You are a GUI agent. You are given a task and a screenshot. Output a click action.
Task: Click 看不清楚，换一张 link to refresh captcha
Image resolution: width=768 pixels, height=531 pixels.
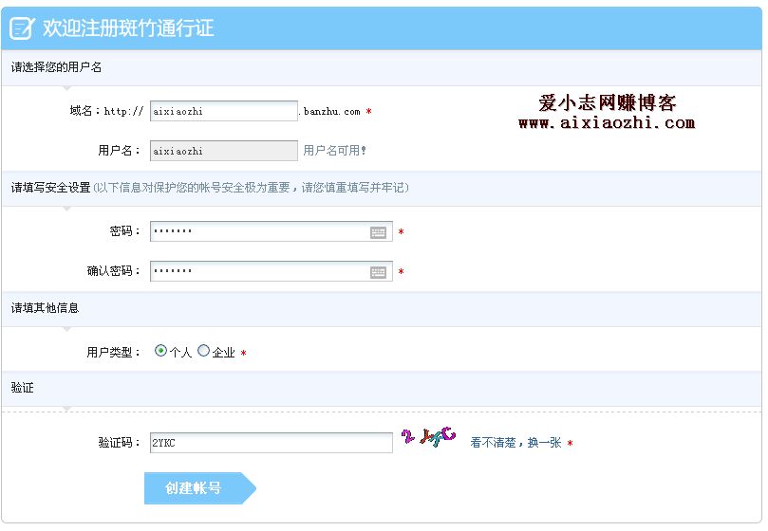coord(515,443)
